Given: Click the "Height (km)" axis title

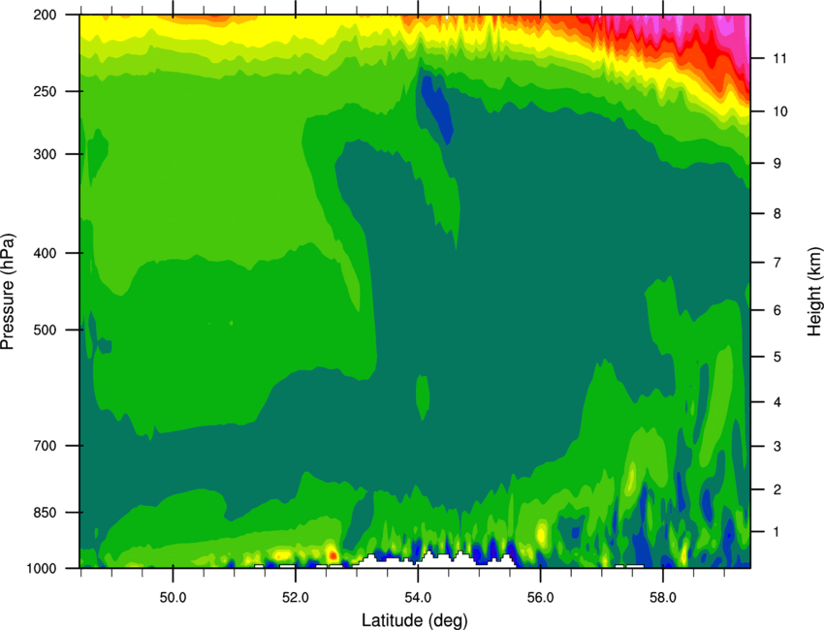Looking at the screenshot, I should (x=814, y=292).
